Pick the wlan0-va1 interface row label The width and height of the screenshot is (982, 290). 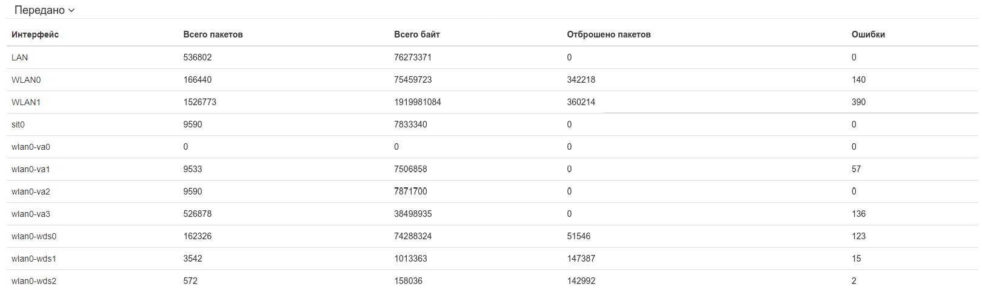click(31, 169)
